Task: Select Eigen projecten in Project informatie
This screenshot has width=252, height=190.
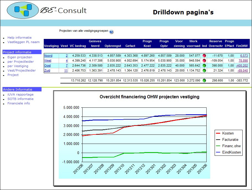Action: click(x=20, y=57)
